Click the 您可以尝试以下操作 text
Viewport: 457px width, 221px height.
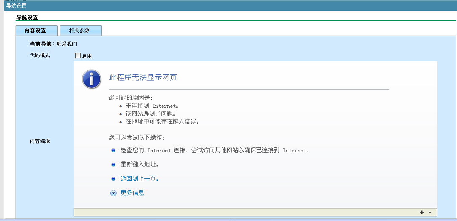[x=136, y=137]
